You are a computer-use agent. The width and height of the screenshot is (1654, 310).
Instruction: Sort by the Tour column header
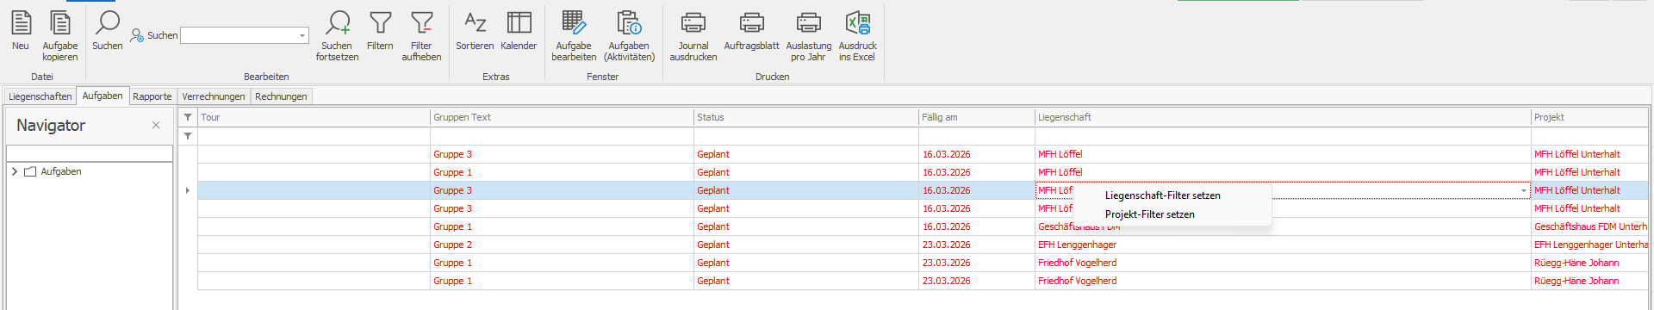314,117
